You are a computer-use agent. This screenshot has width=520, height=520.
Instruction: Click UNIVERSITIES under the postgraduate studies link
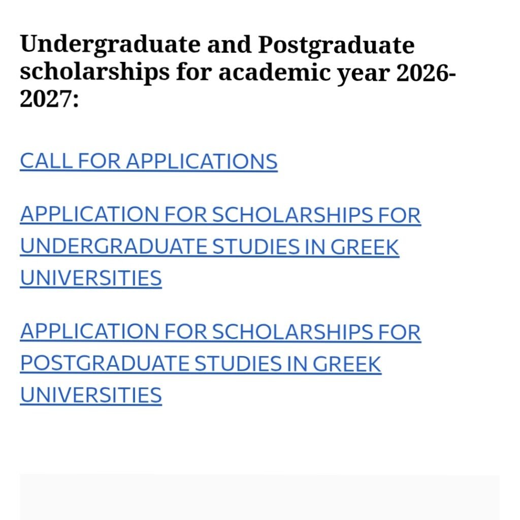coord(91,395)
